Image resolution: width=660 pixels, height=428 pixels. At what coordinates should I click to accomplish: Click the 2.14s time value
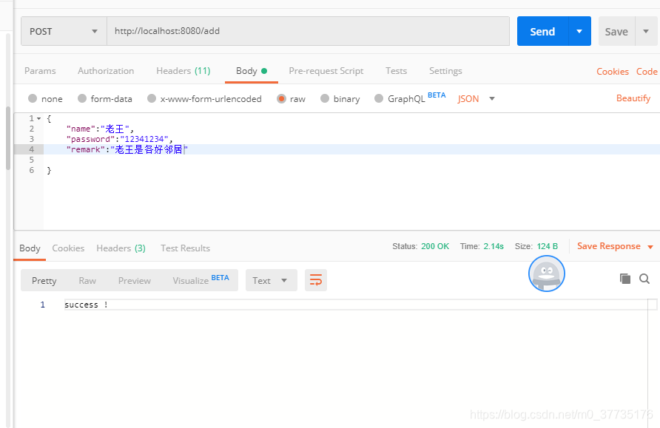(494, 246)
